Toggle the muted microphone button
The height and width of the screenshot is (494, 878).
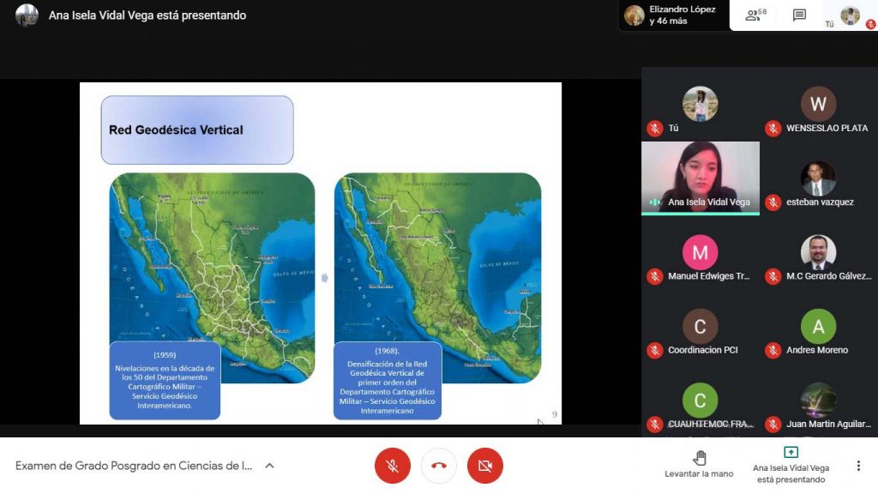coord(393,466)
